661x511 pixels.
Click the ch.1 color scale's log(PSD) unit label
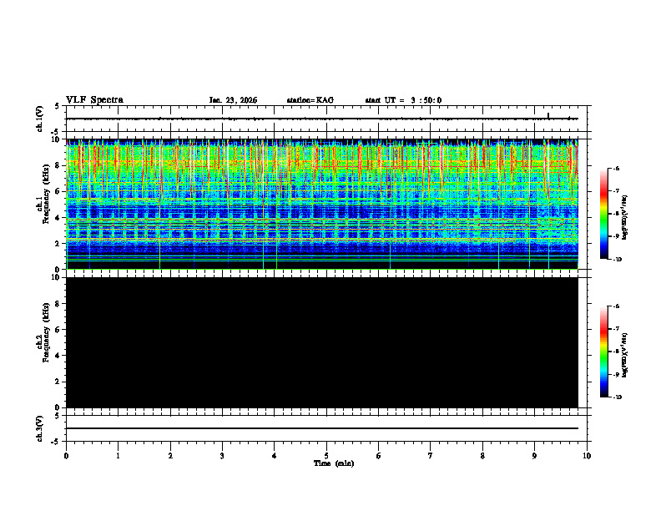(625, 218)
